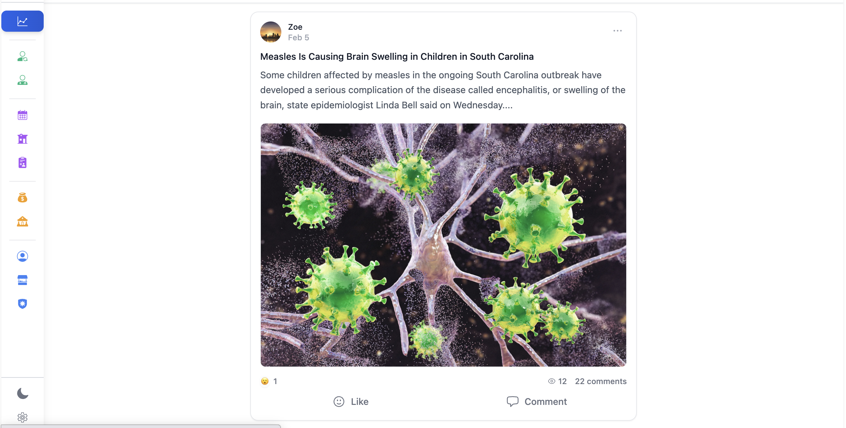Click the green user-sync sidebar icon
The width and height of the screenshot is (846, 428).
coord(22,56)
